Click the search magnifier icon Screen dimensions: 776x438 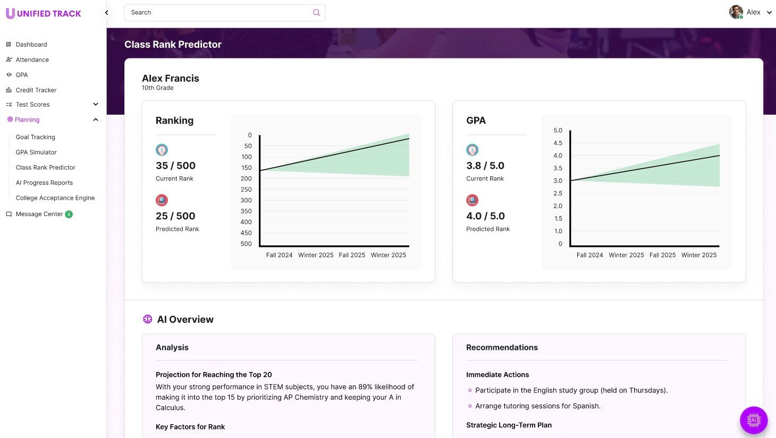point(316,13)
